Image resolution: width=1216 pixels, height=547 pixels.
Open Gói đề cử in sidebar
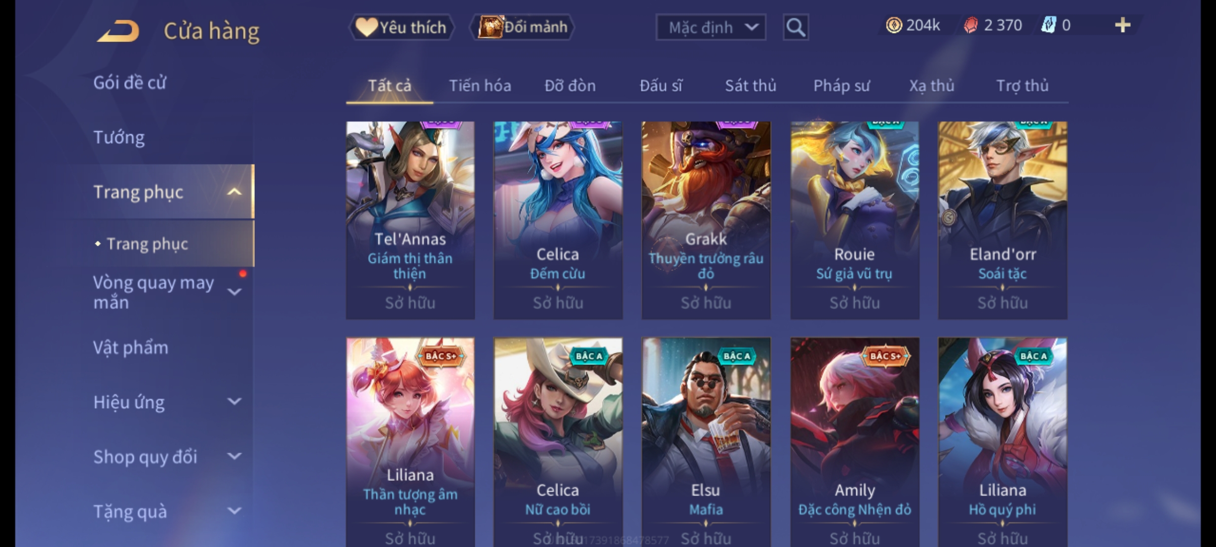point(130,83)
